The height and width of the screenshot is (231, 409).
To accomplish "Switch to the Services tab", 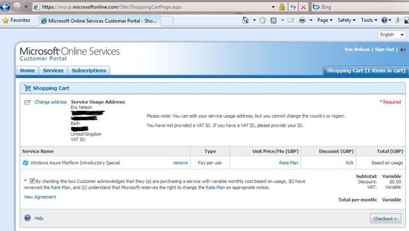I will (53, 70).
